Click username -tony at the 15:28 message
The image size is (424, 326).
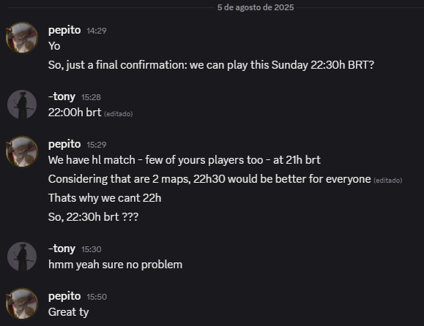click(x=62, y=96)
